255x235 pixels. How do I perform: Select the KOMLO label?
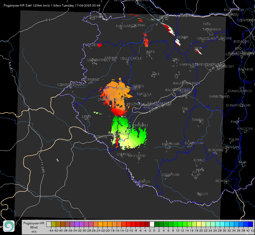coord(200,160)
